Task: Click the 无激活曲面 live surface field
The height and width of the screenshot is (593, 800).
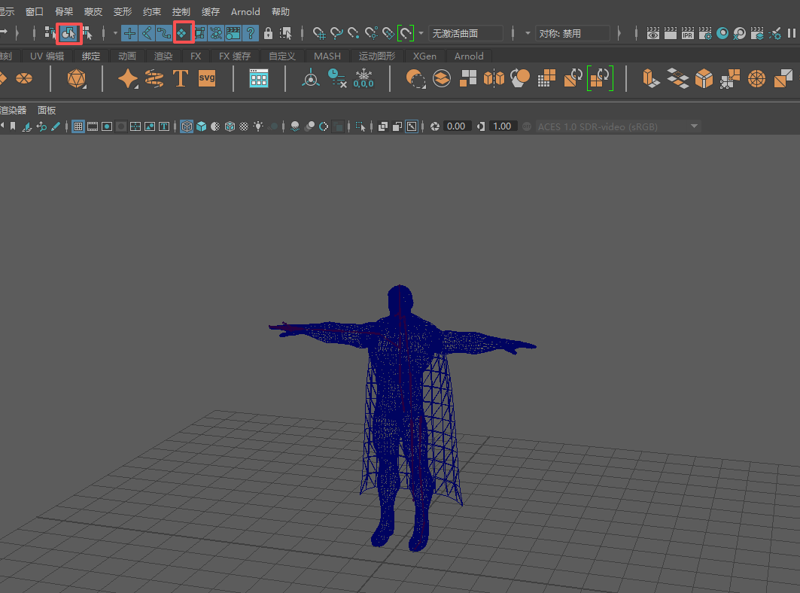Action: tap(465, 34)
